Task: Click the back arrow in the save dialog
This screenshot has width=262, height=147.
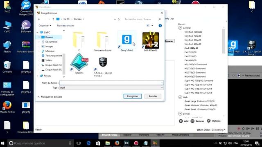Action: click(39, 19)
